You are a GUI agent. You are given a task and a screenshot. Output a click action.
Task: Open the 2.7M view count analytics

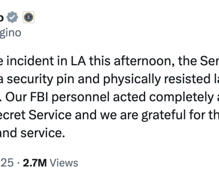coord(35,163)
